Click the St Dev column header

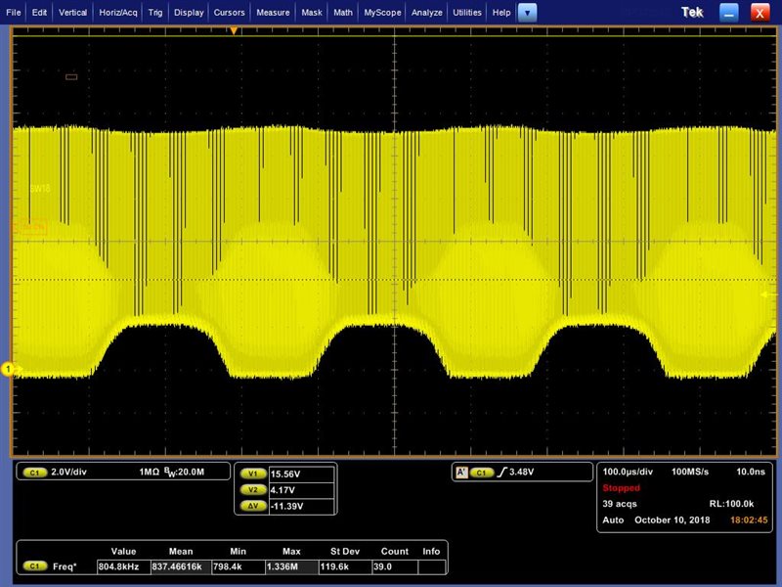click(x=345, y=552)
